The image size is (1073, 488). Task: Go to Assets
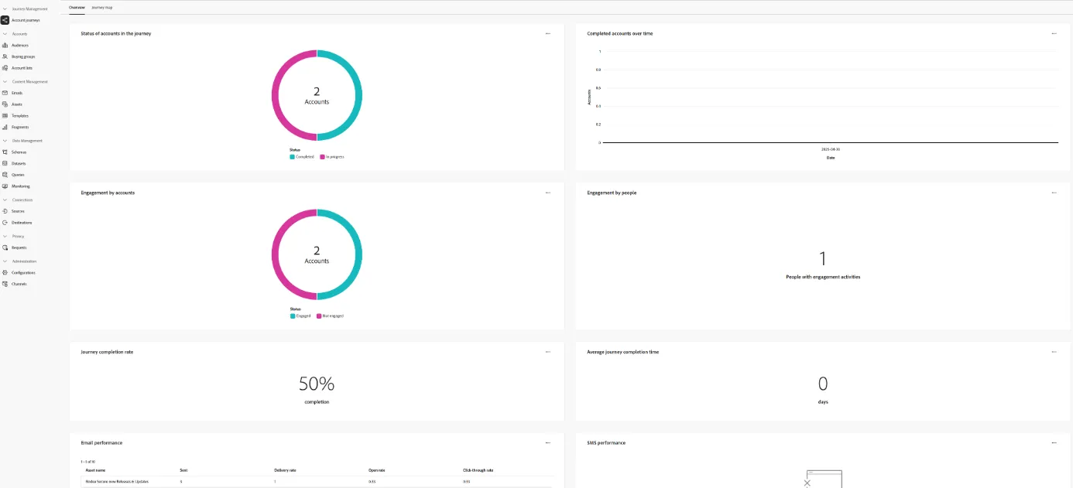click(17, 104)
